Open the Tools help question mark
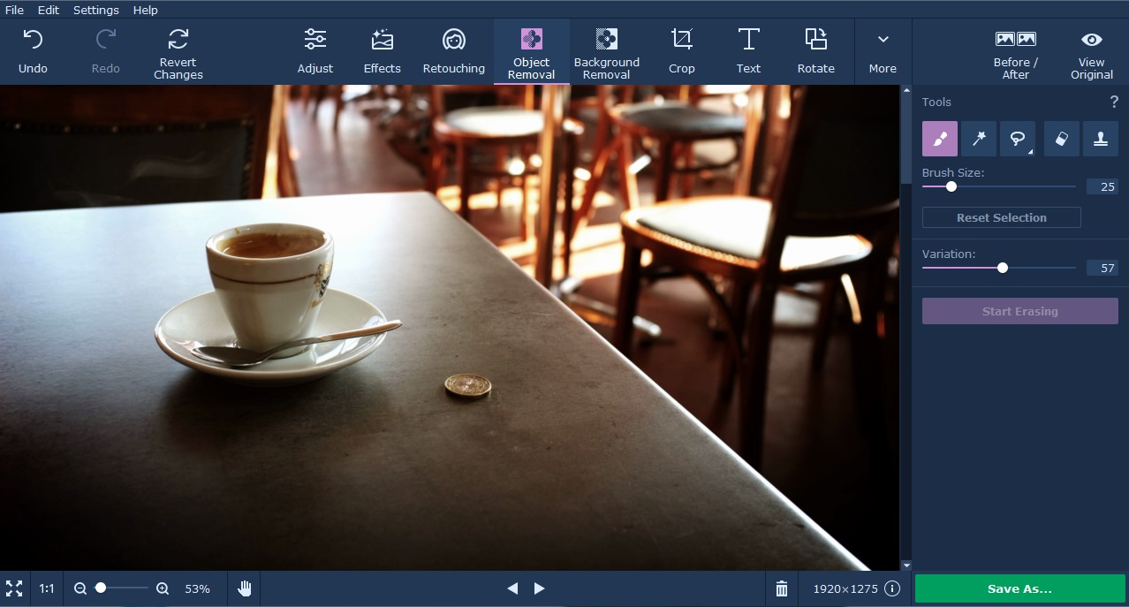The height and width of the screenshot is (607, 1129). click(1113, 102)
